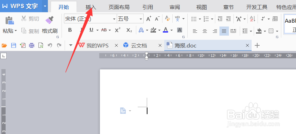Screen dimensions: 296x134
Task: Apply text effect outlined A
Action: click(141, 30)
